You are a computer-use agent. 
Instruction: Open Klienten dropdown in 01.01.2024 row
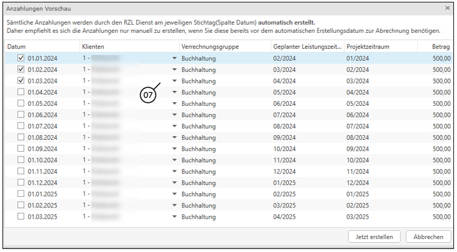pyautogui.click(x=174, y=58)
